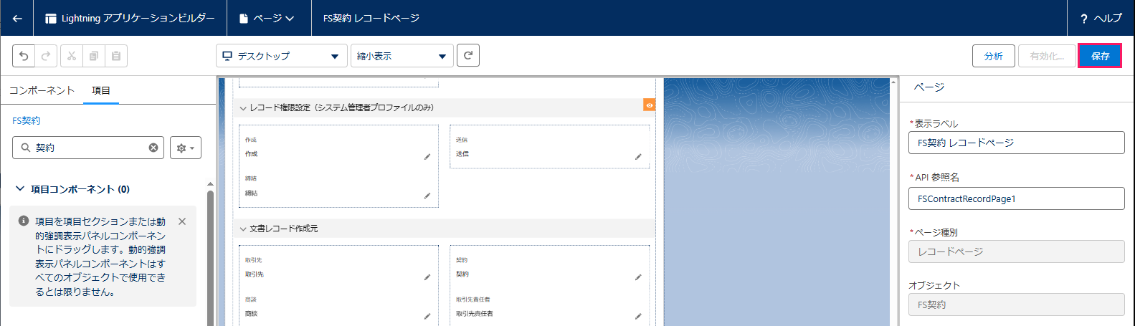Dismiss the info message with X
This screenshot has height=326, width=1135.
pos(182,221)
